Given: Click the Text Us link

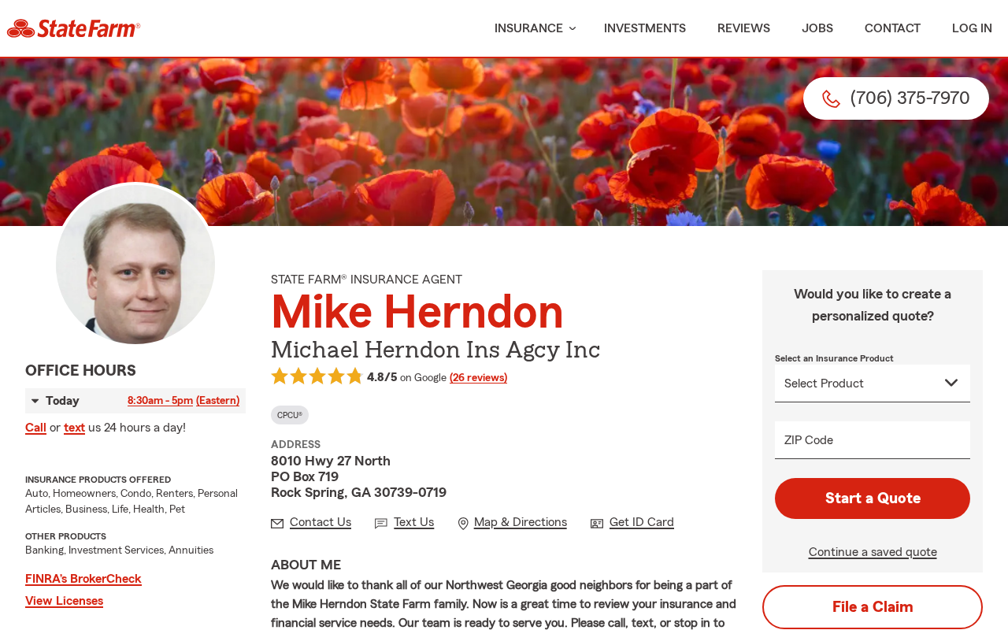Looking at the screenshot, I should coord(413,522).
